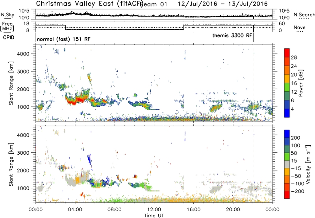Click the '16:00' time tick label

click(193, 209)
